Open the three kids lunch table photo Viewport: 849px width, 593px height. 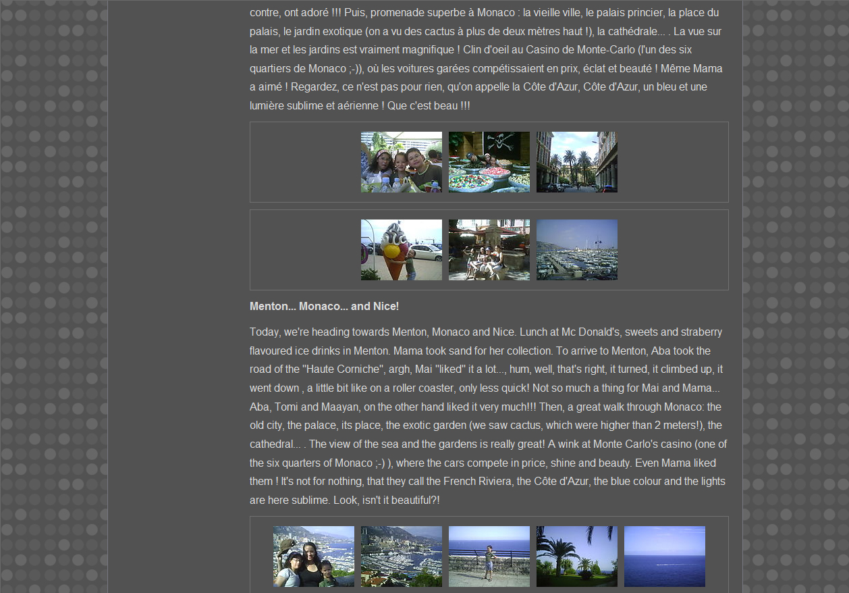pyautogui.click(x=401, y=162)
